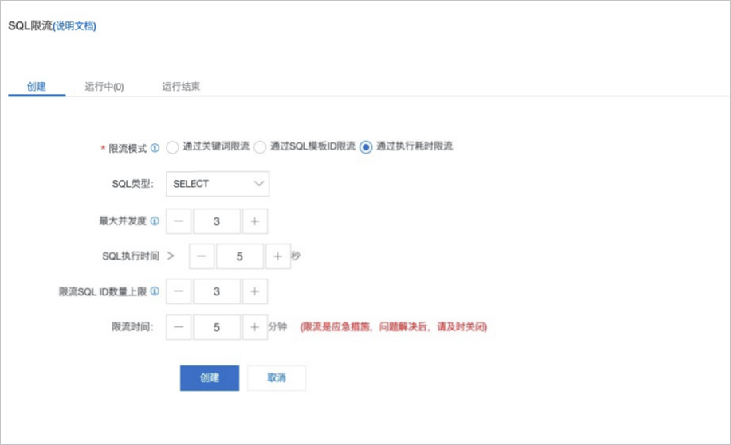
Task: Click the blue 创建 button
Action: (210, 378)
